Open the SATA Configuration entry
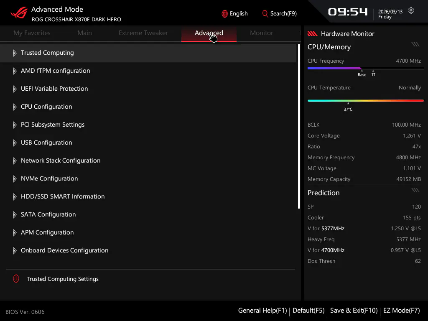This screenshot has height=321, width=428. pos(148,215)
